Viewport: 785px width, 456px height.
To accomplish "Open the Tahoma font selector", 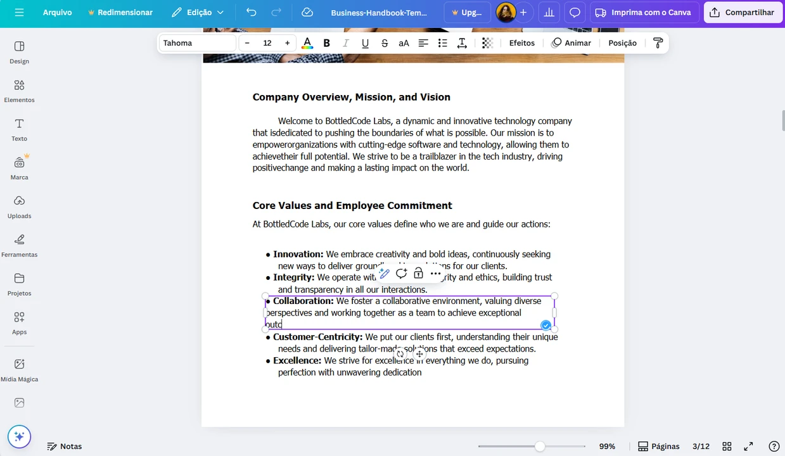I will 197,43.
